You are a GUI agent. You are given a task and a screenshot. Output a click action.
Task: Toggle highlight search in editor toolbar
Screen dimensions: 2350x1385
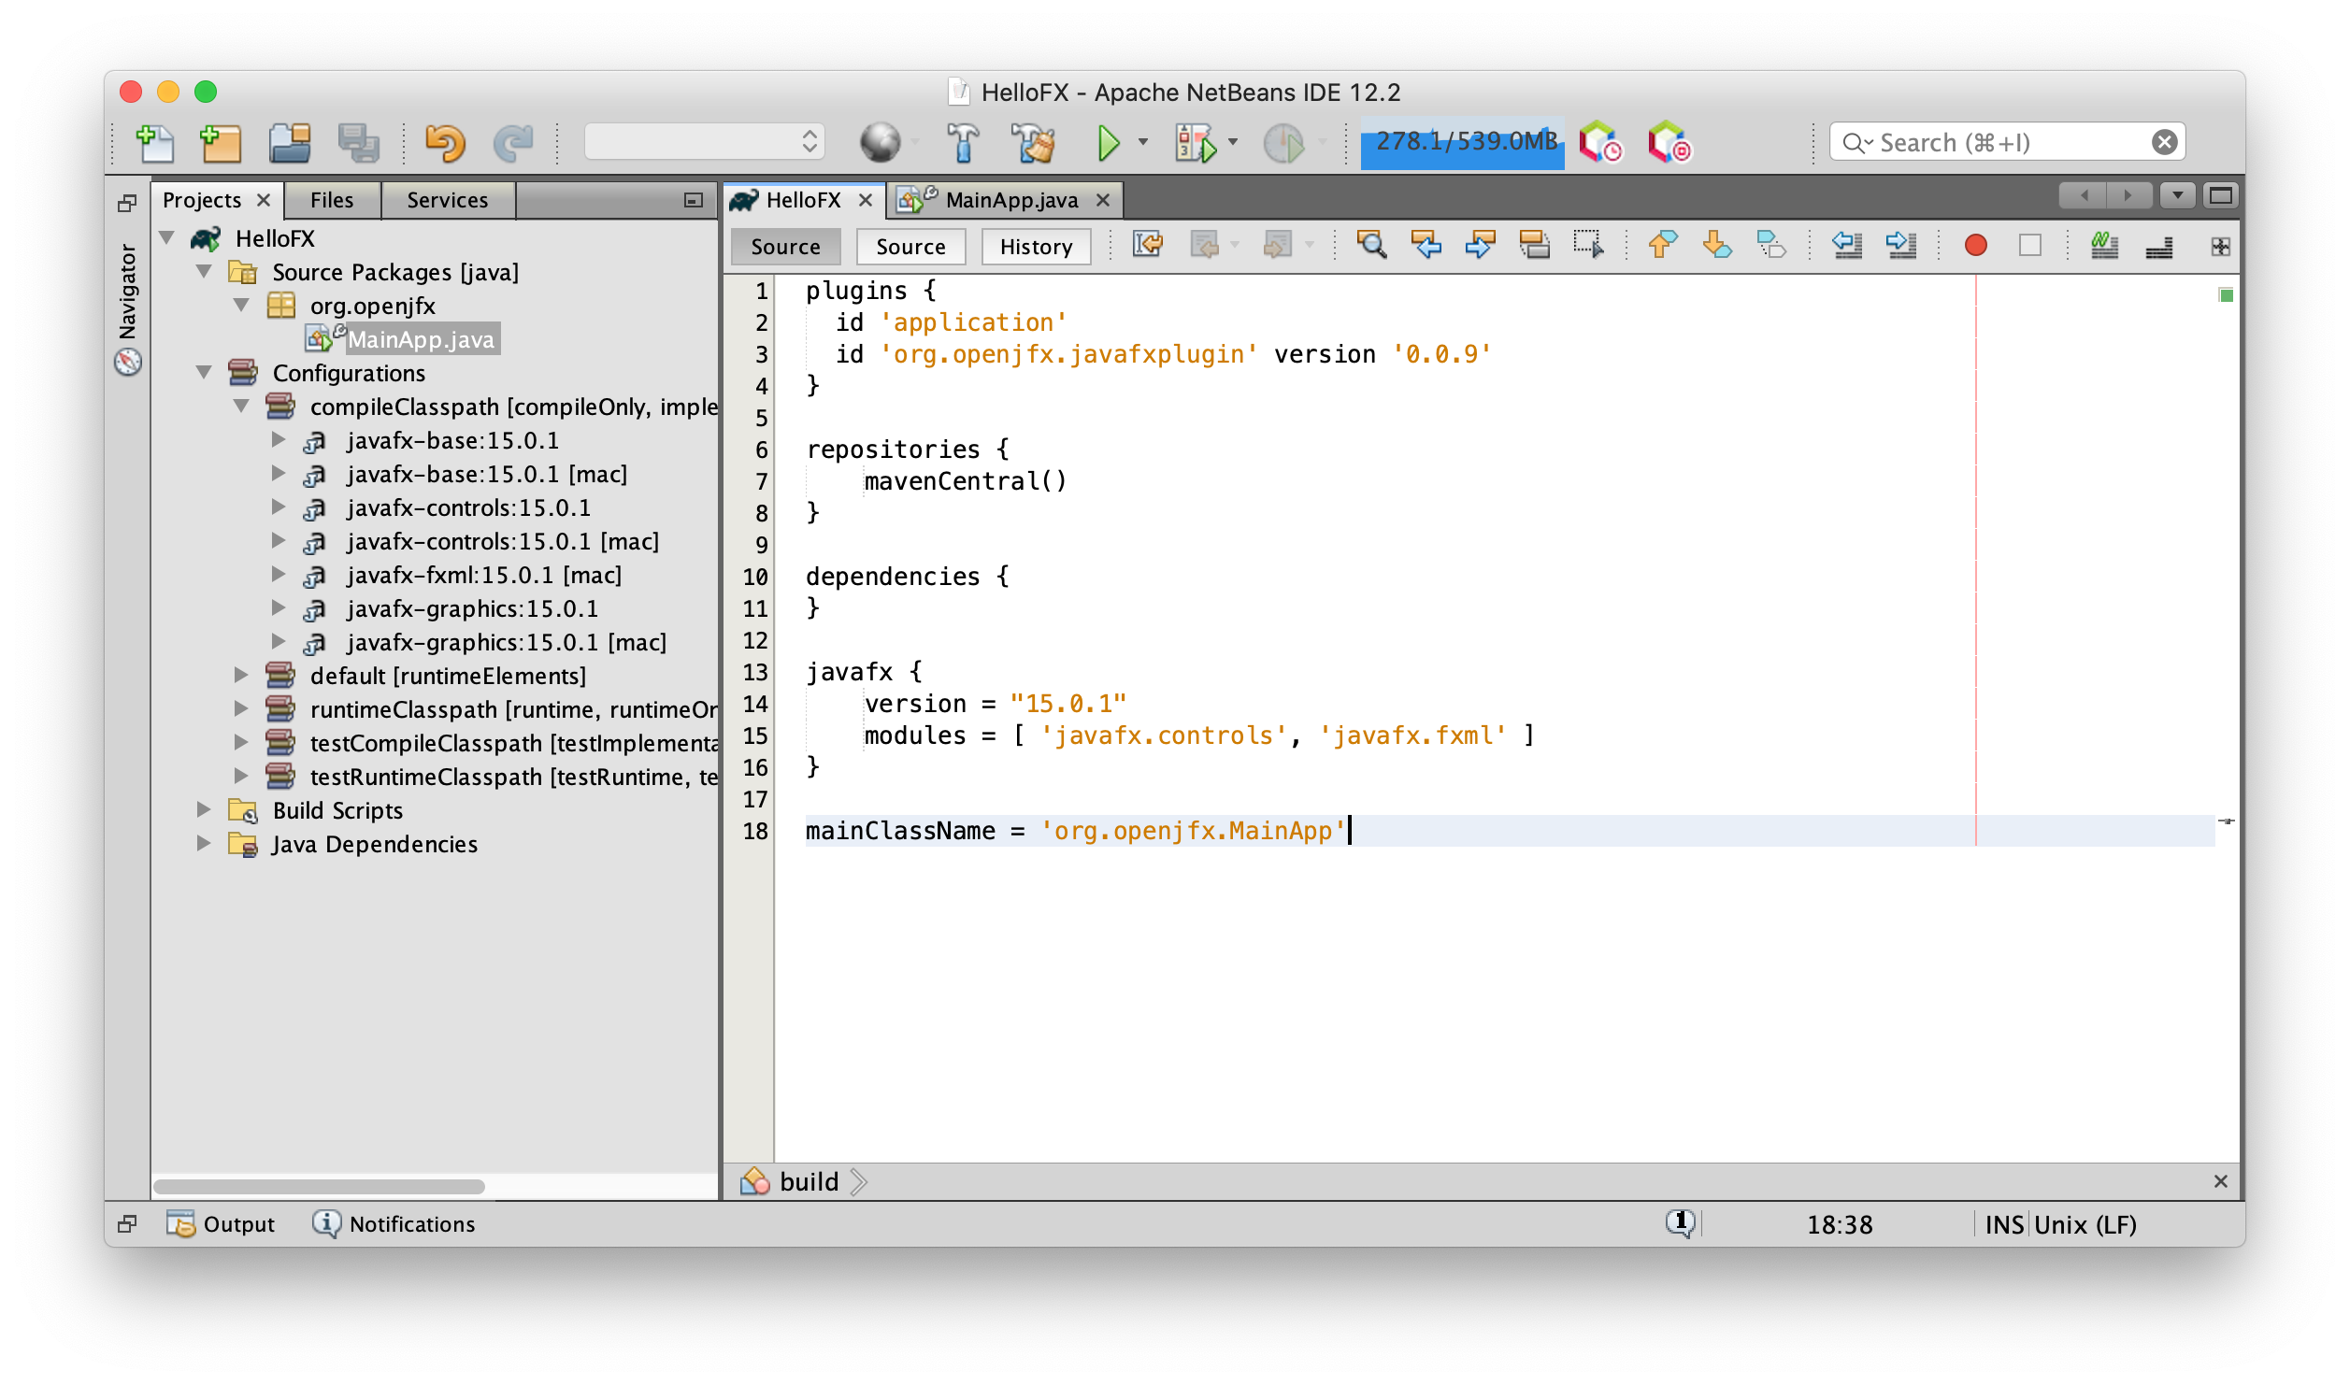1534,246
